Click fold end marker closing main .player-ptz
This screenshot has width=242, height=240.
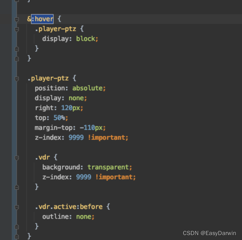coord(17,237)
